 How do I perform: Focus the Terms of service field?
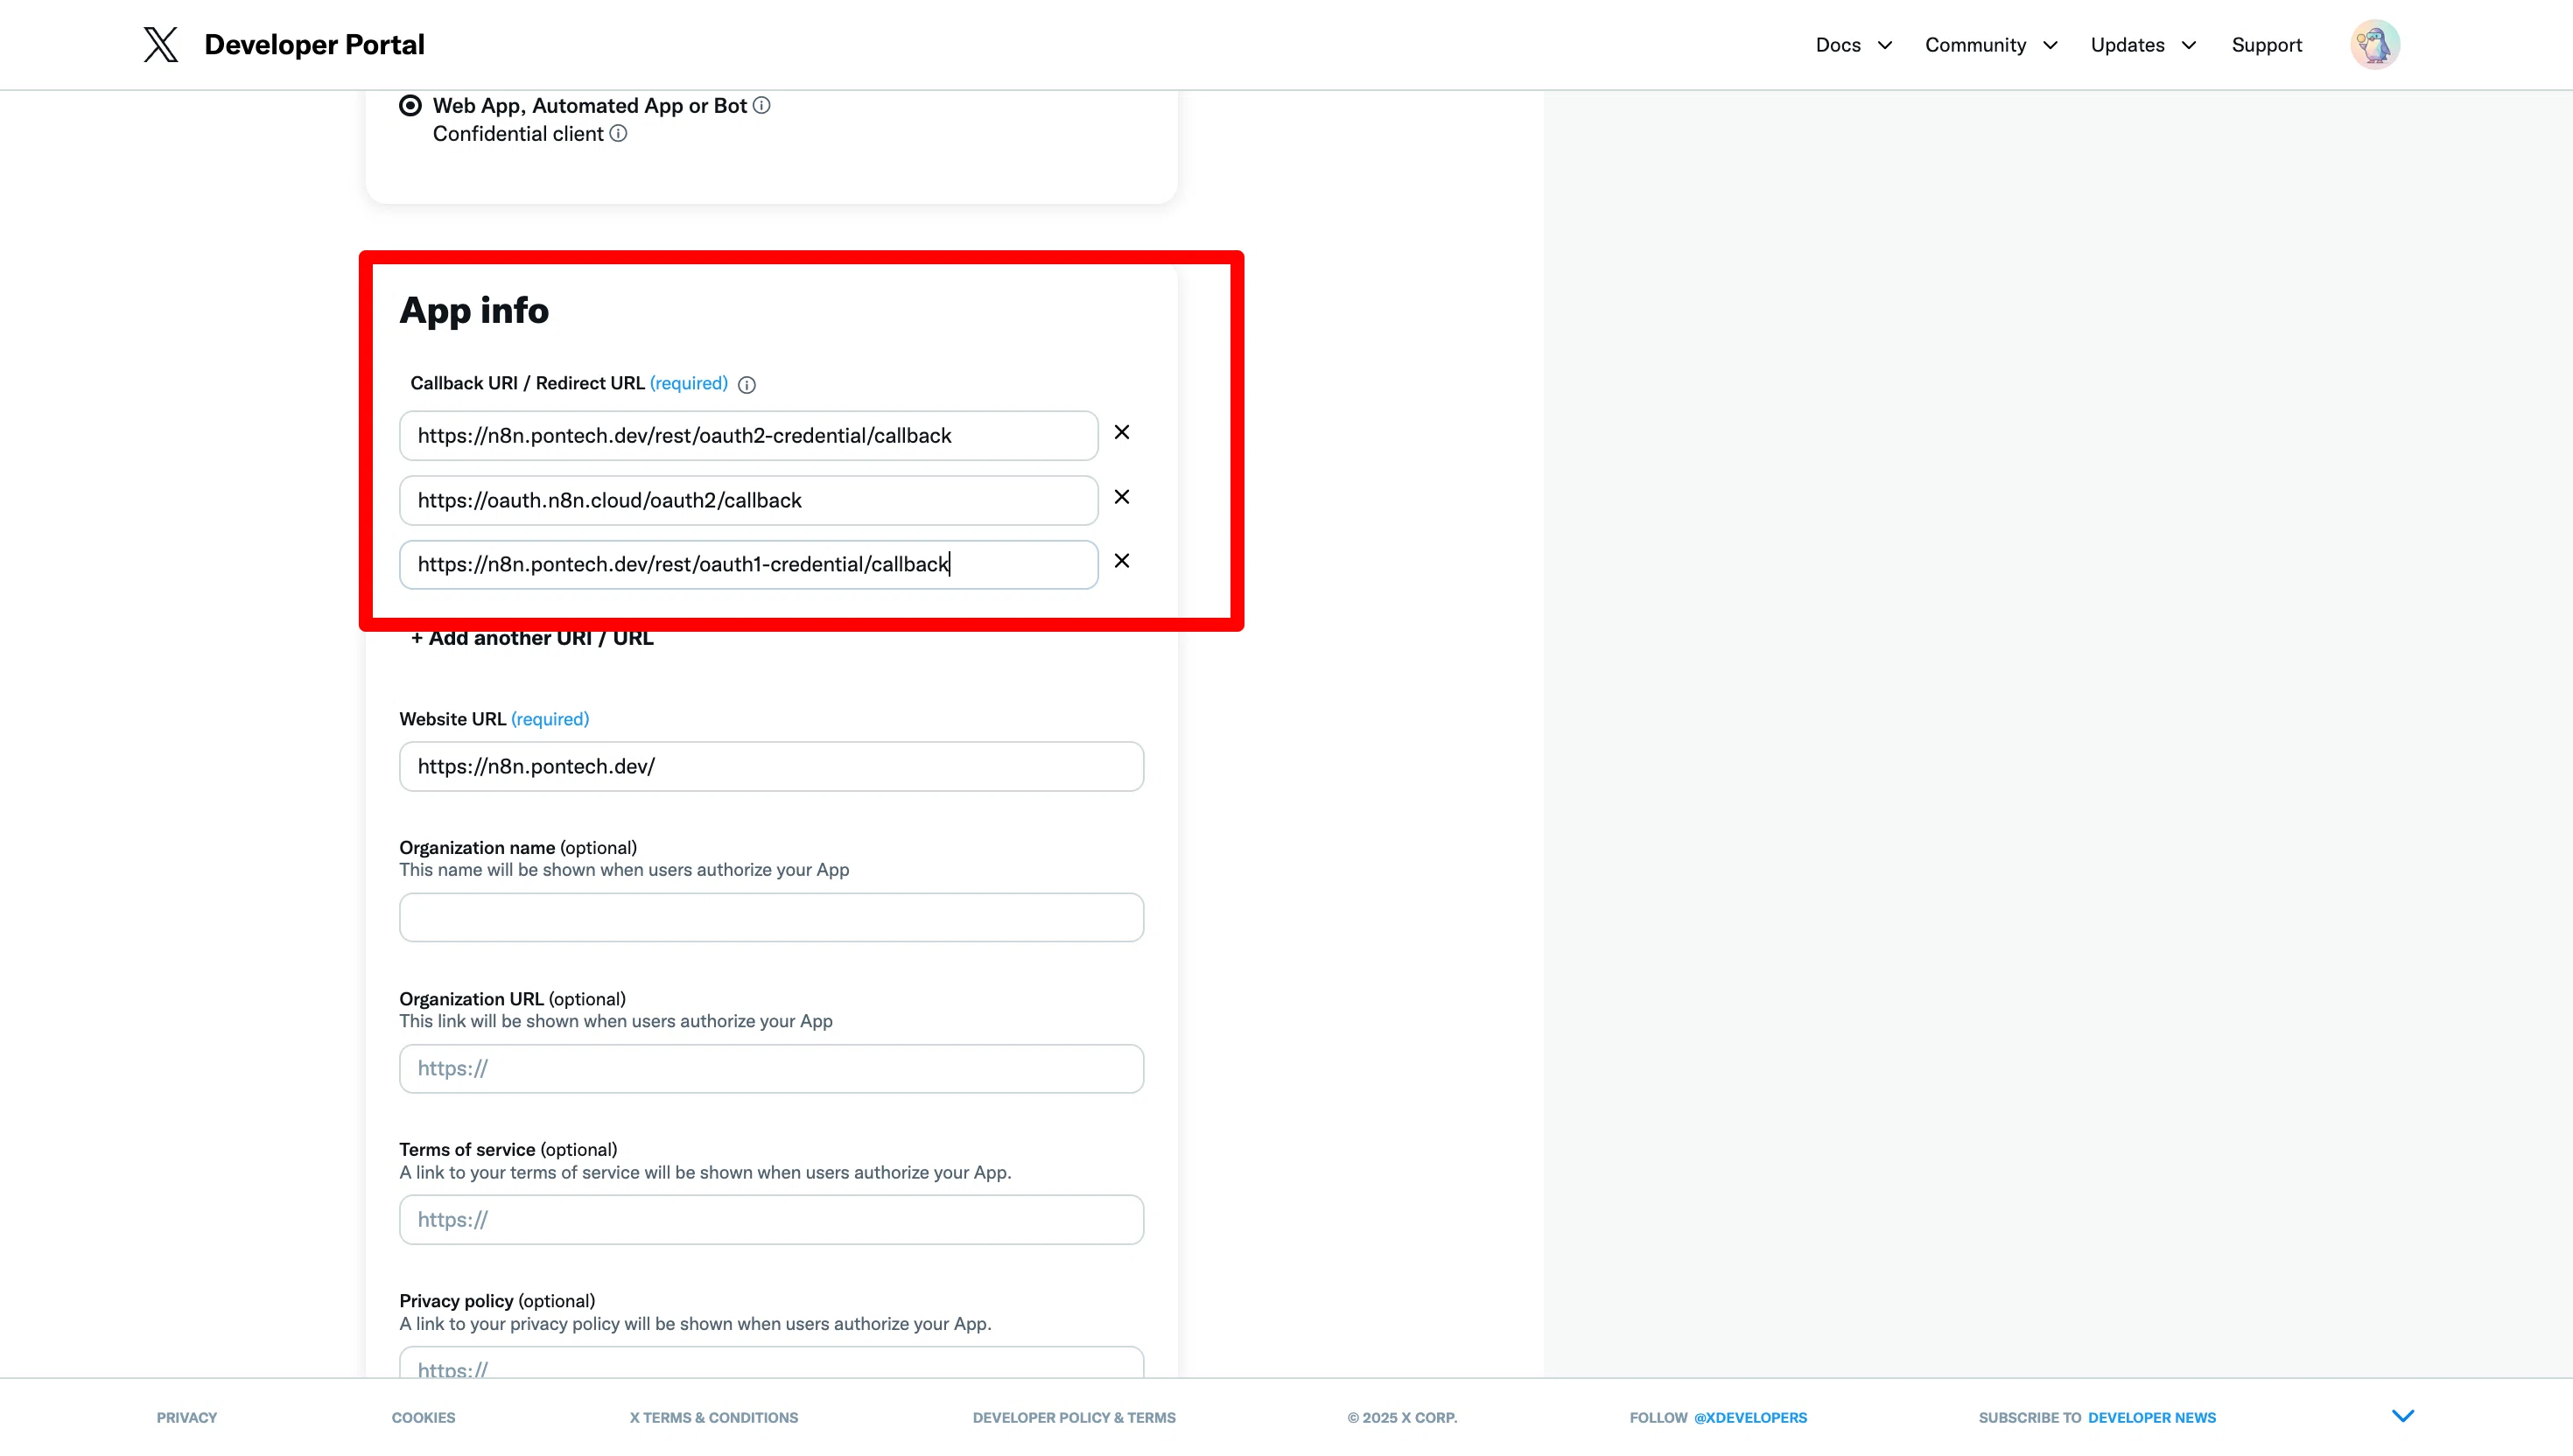[x=771, y=1220]
